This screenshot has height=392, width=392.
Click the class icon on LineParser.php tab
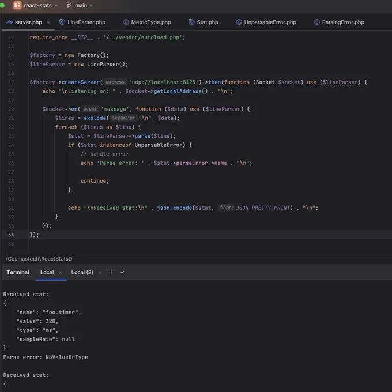click(62, 22)
